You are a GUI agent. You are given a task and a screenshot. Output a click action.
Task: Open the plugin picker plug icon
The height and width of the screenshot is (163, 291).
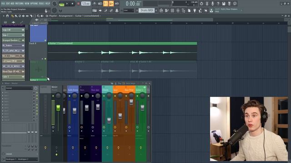195,10
